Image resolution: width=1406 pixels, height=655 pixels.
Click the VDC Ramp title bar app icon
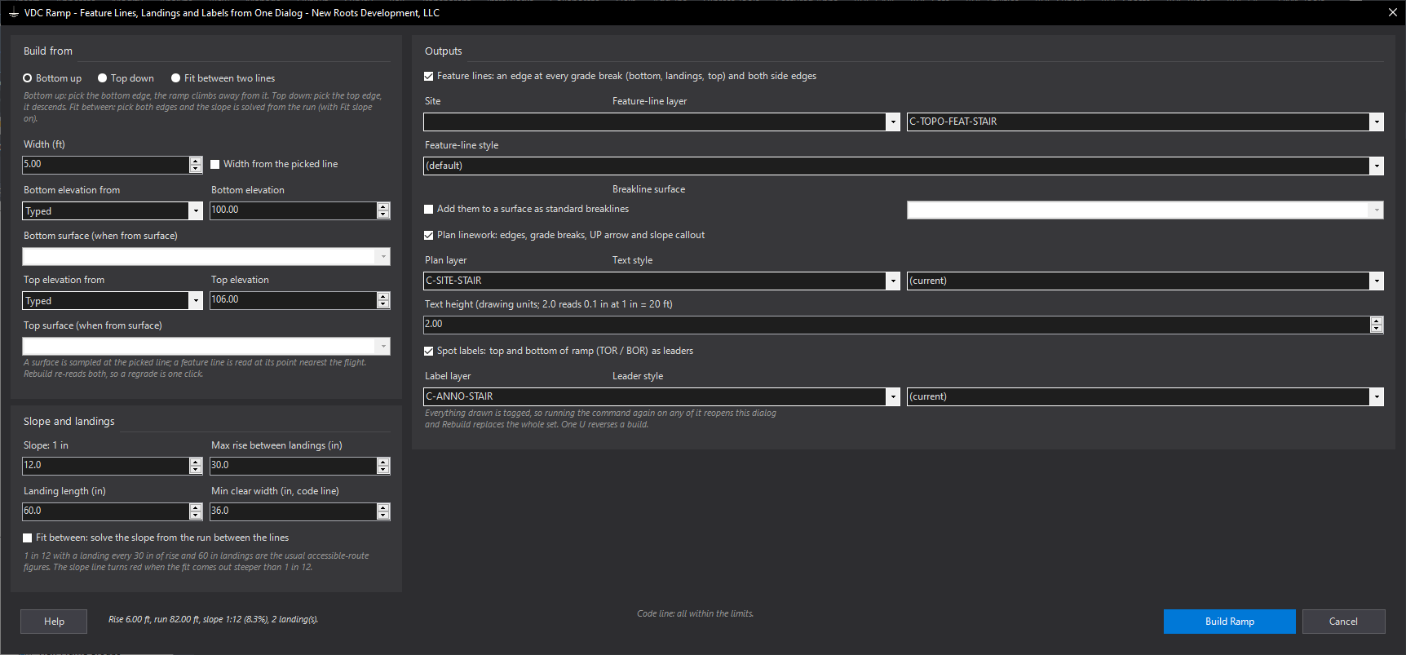(13, 13)
